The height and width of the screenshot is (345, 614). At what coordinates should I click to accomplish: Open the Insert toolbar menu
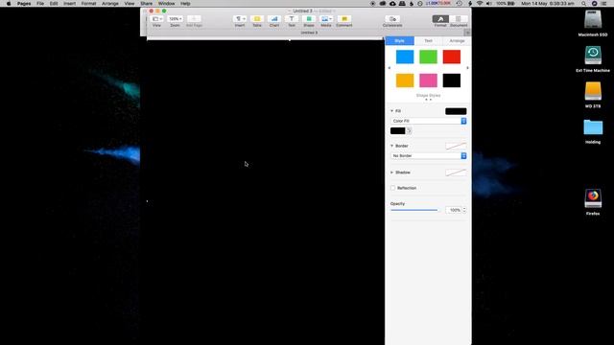(x=240, y=19)
